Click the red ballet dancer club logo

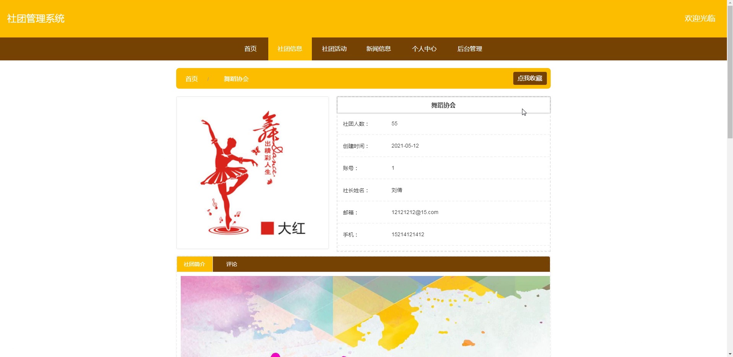(x=252, y=173)
